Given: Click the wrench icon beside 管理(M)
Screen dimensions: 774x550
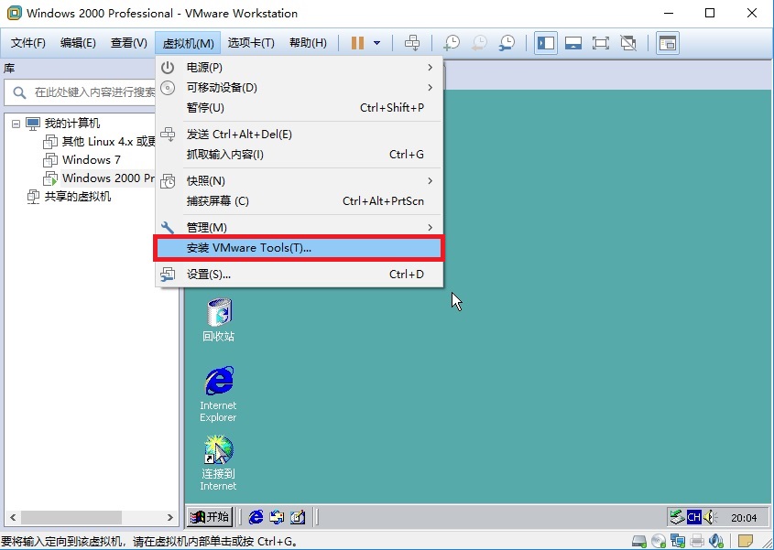Looking at the screenshot, I should coord(168,227).
